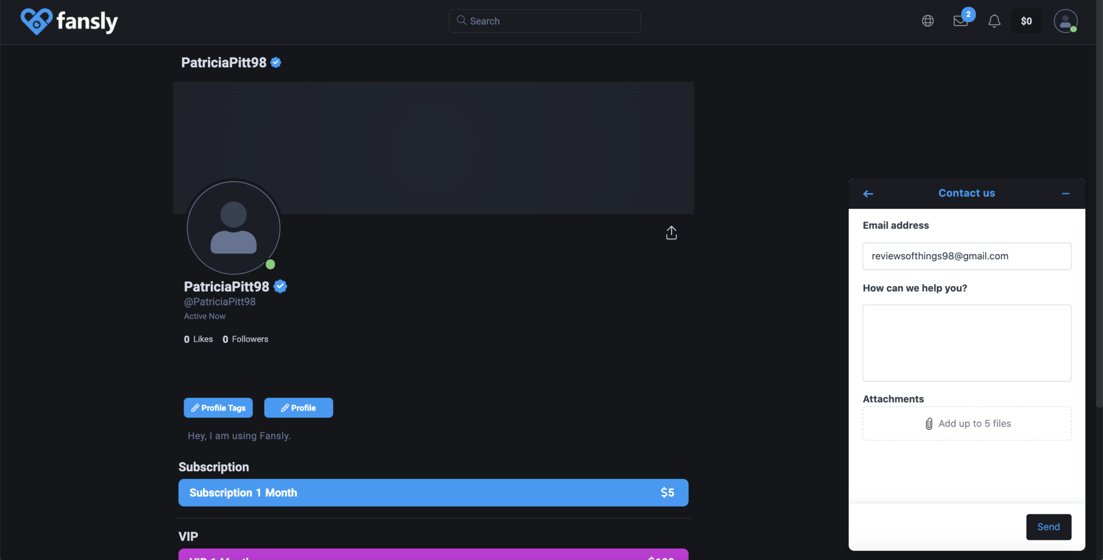Click the Fansly heart logo

point(36,22)
